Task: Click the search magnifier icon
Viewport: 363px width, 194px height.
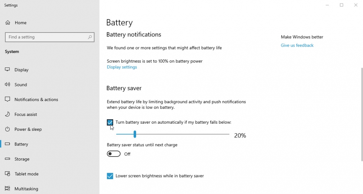Action: click(x=90, y=37)
